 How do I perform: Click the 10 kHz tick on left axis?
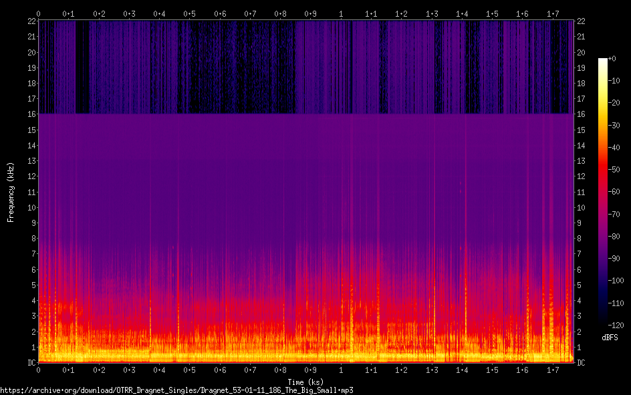[x=30, y=208]
